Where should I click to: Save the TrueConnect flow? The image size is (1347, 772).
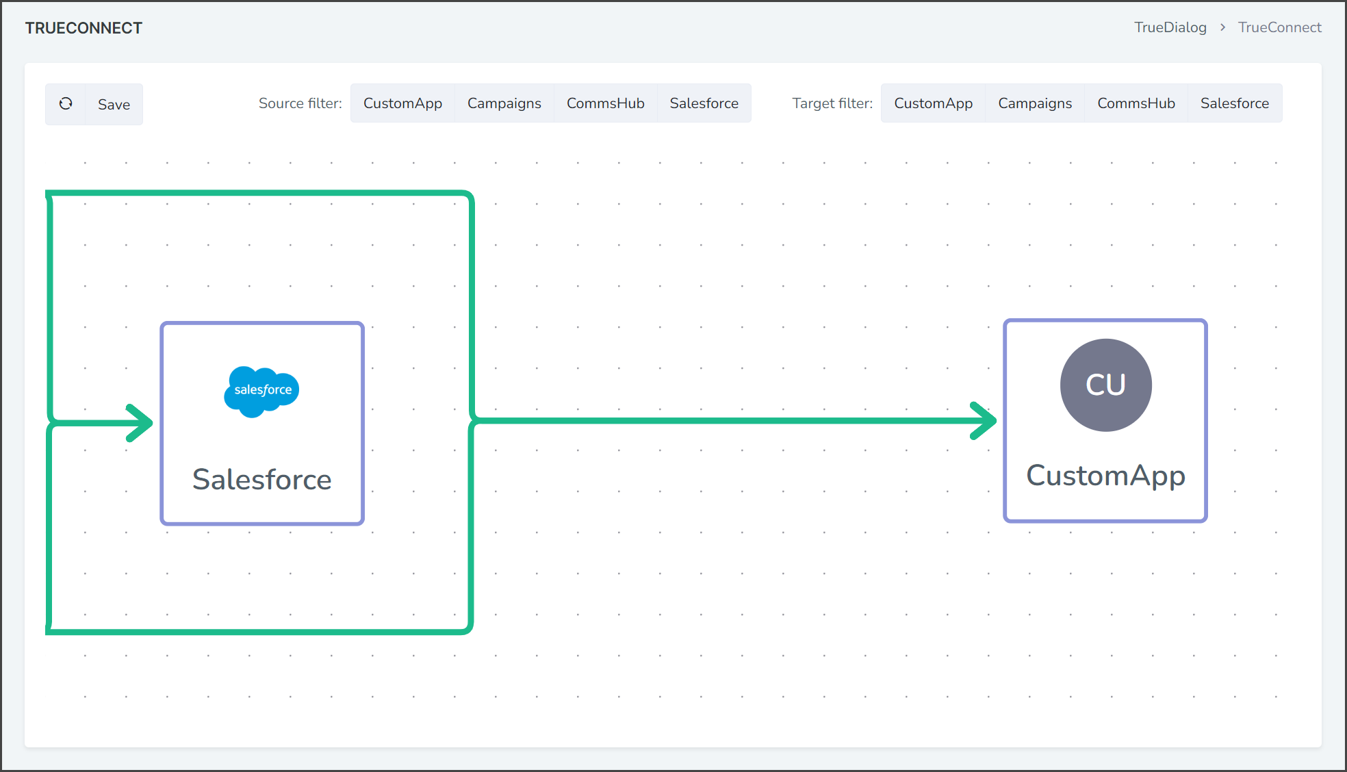click(x=114, y=104)
